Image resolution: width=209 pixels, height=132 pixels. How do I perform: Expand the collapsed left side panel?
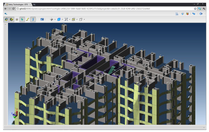(x=6, y=24)
